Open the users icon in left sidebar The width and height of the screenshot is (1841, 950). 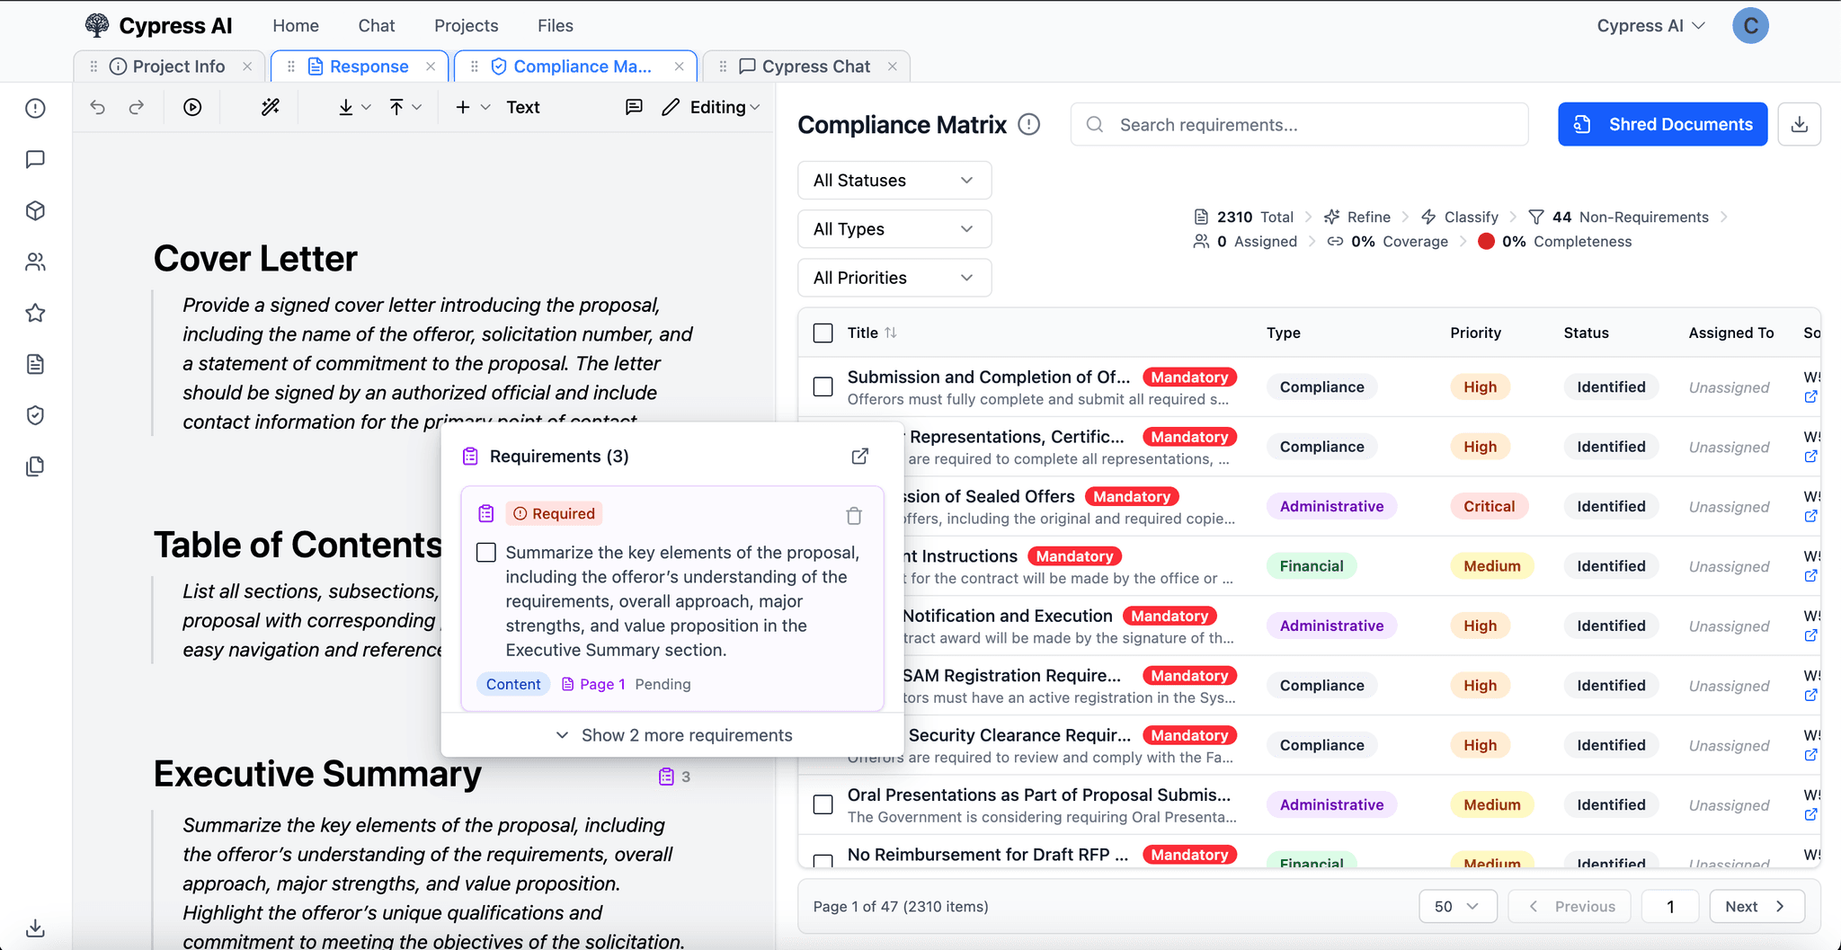[35, 262]
